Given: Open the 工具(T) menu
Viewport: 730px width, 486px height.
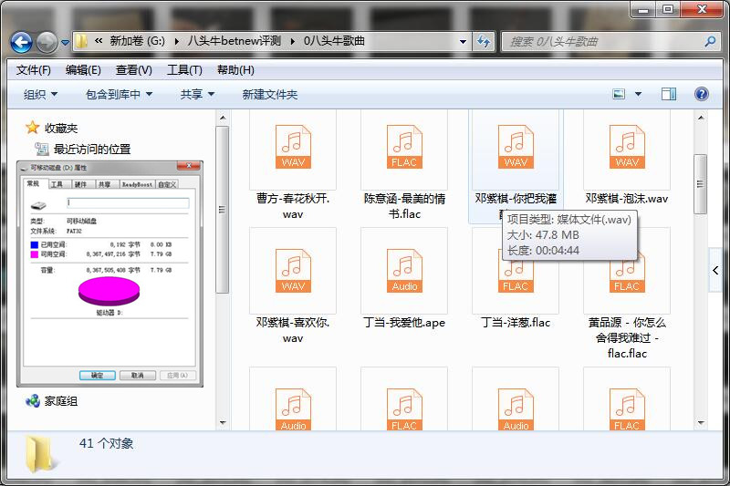Looking at the screenshot, I should [184, 70].
